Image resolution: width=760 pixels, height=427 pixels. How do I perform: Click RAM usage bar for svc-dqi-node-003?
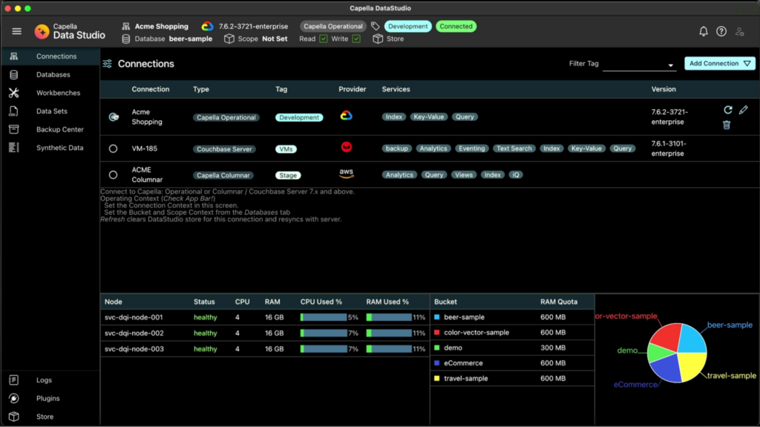[389, 349]
